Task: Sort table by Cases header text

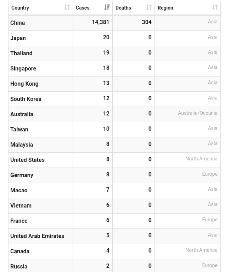Action: [x=83, y=8]
